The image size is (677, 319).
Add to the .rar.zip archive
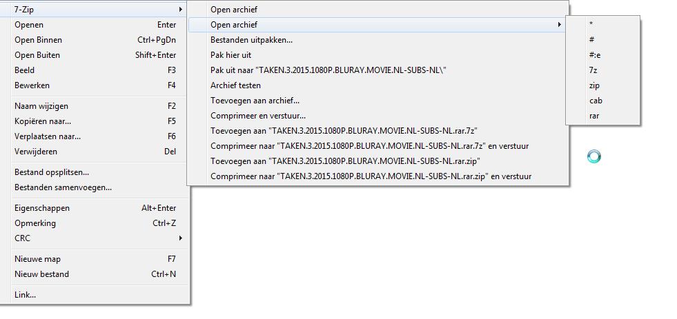(x=377, y=161)
